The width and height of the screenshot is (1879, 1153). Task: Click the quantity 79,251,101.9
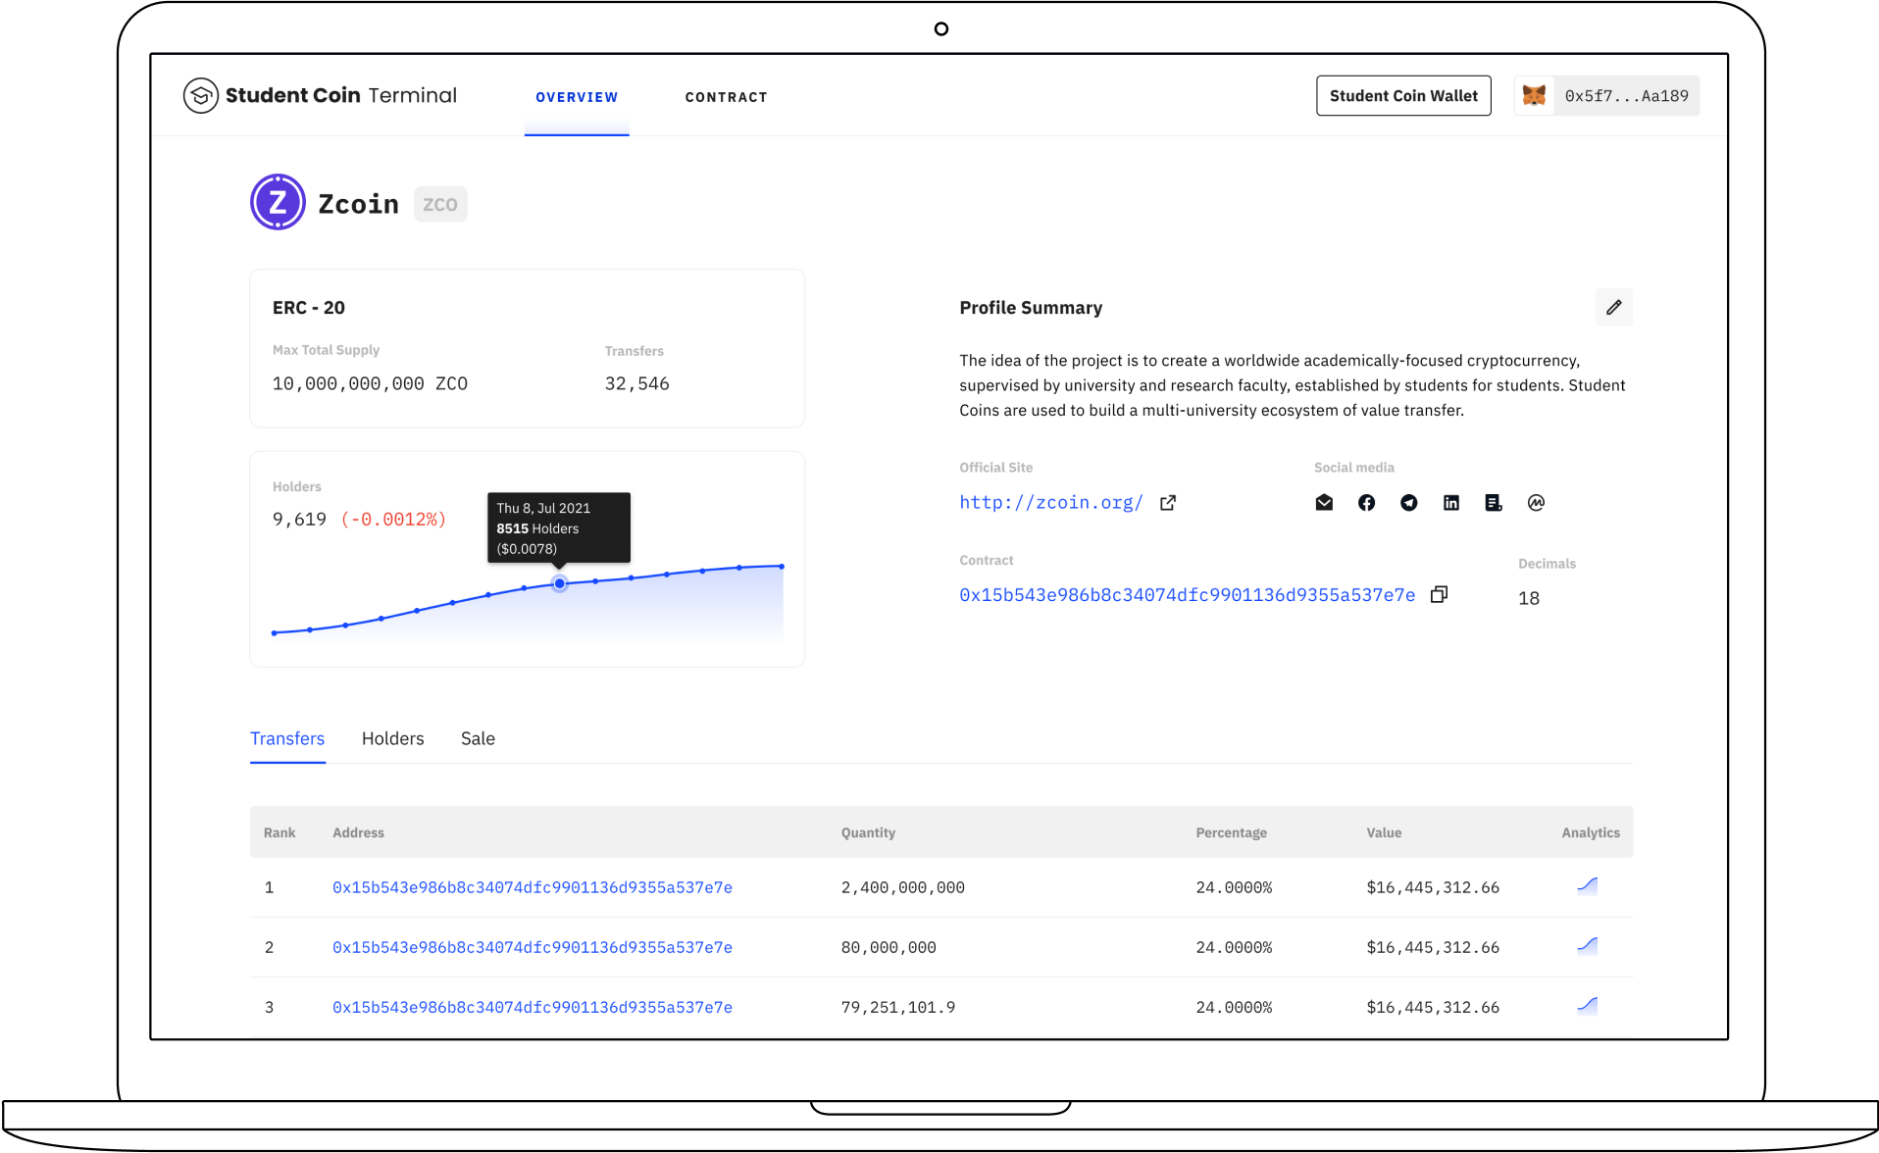tap(898, 1007)
